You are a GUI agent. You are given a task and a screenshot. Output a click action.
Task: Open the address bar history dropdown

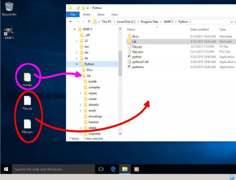pos(232,22)
